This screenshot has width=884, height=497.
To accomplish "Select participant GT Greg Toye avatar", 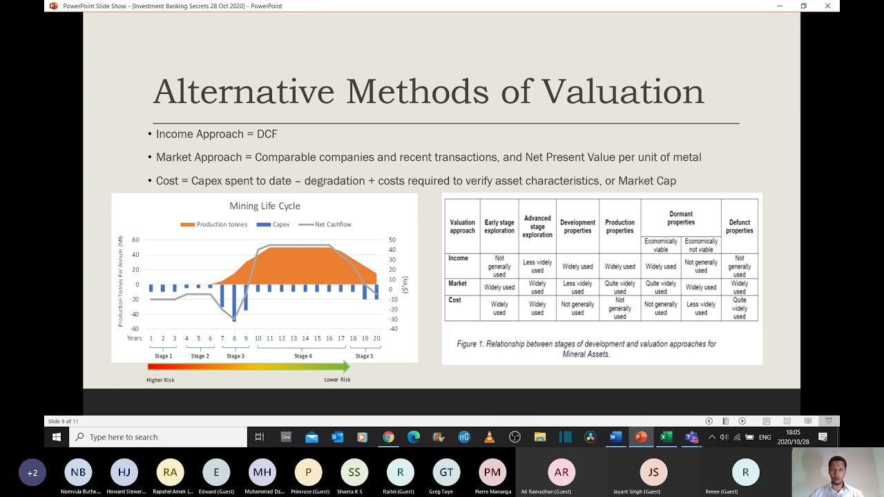I will 446,473.
